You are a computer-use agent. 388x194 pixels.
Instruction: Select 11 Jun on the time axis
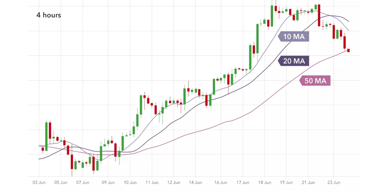click(152, 182)
